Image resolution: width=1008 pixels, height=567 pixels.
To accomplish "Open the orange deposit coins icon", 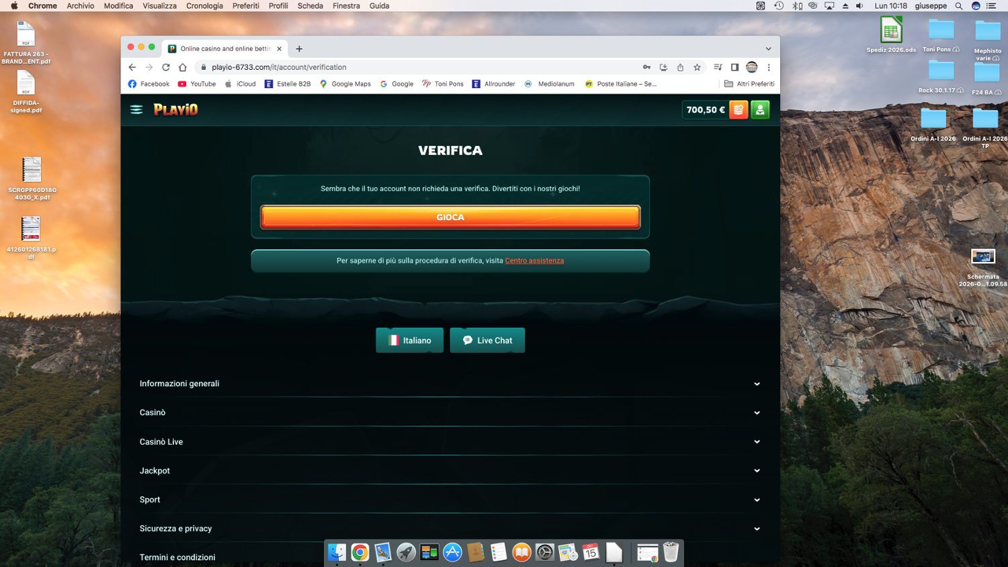I will pos(739,110).
